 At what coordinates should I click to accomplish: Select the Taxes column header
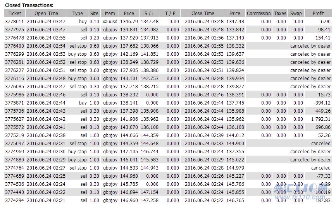280,13
